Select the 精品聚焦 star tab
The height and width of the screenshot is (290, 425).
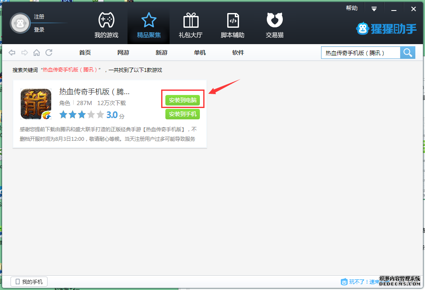point(149,25)
